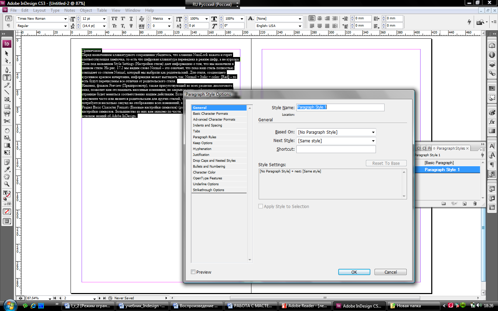
Task: Open the font size 12 pt dropdown
Action: pyautogui.click(x=104, y=19)
